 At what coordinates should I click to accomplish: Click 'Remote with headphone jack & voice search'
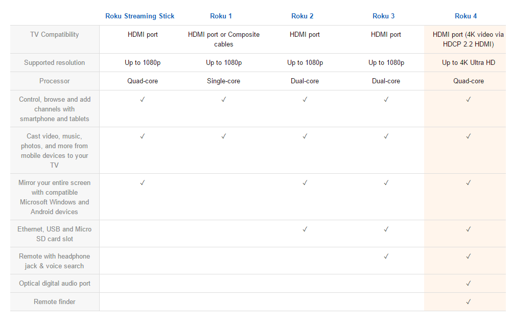(55, 261)
